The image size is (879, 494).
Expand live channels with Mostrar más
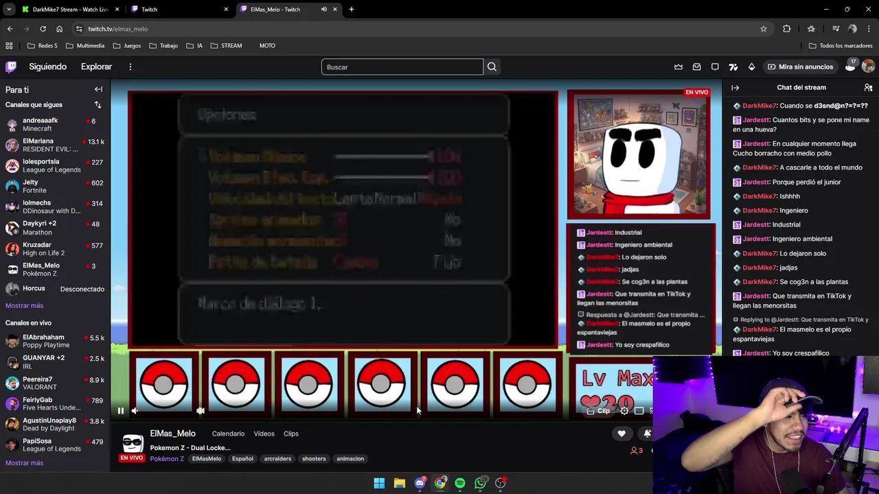(24, 463)
